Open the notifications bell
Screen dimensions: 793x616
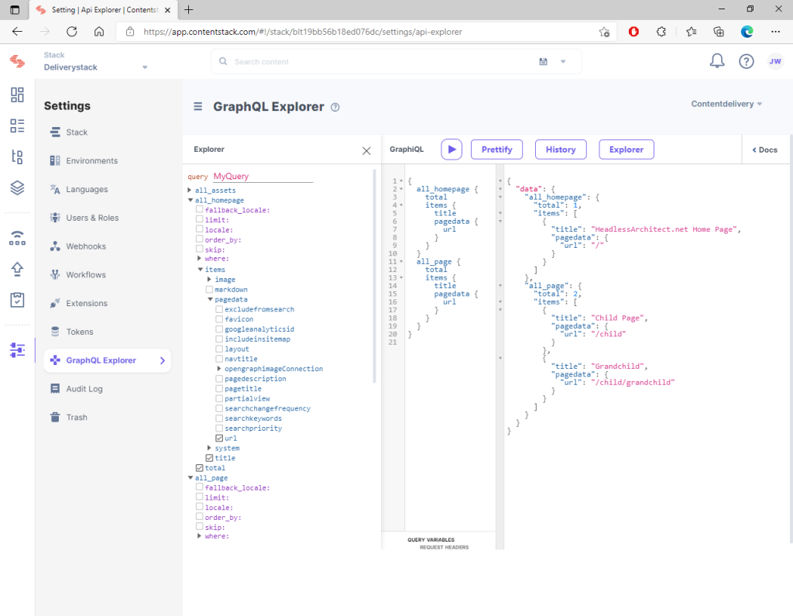[x=717, y=62]
